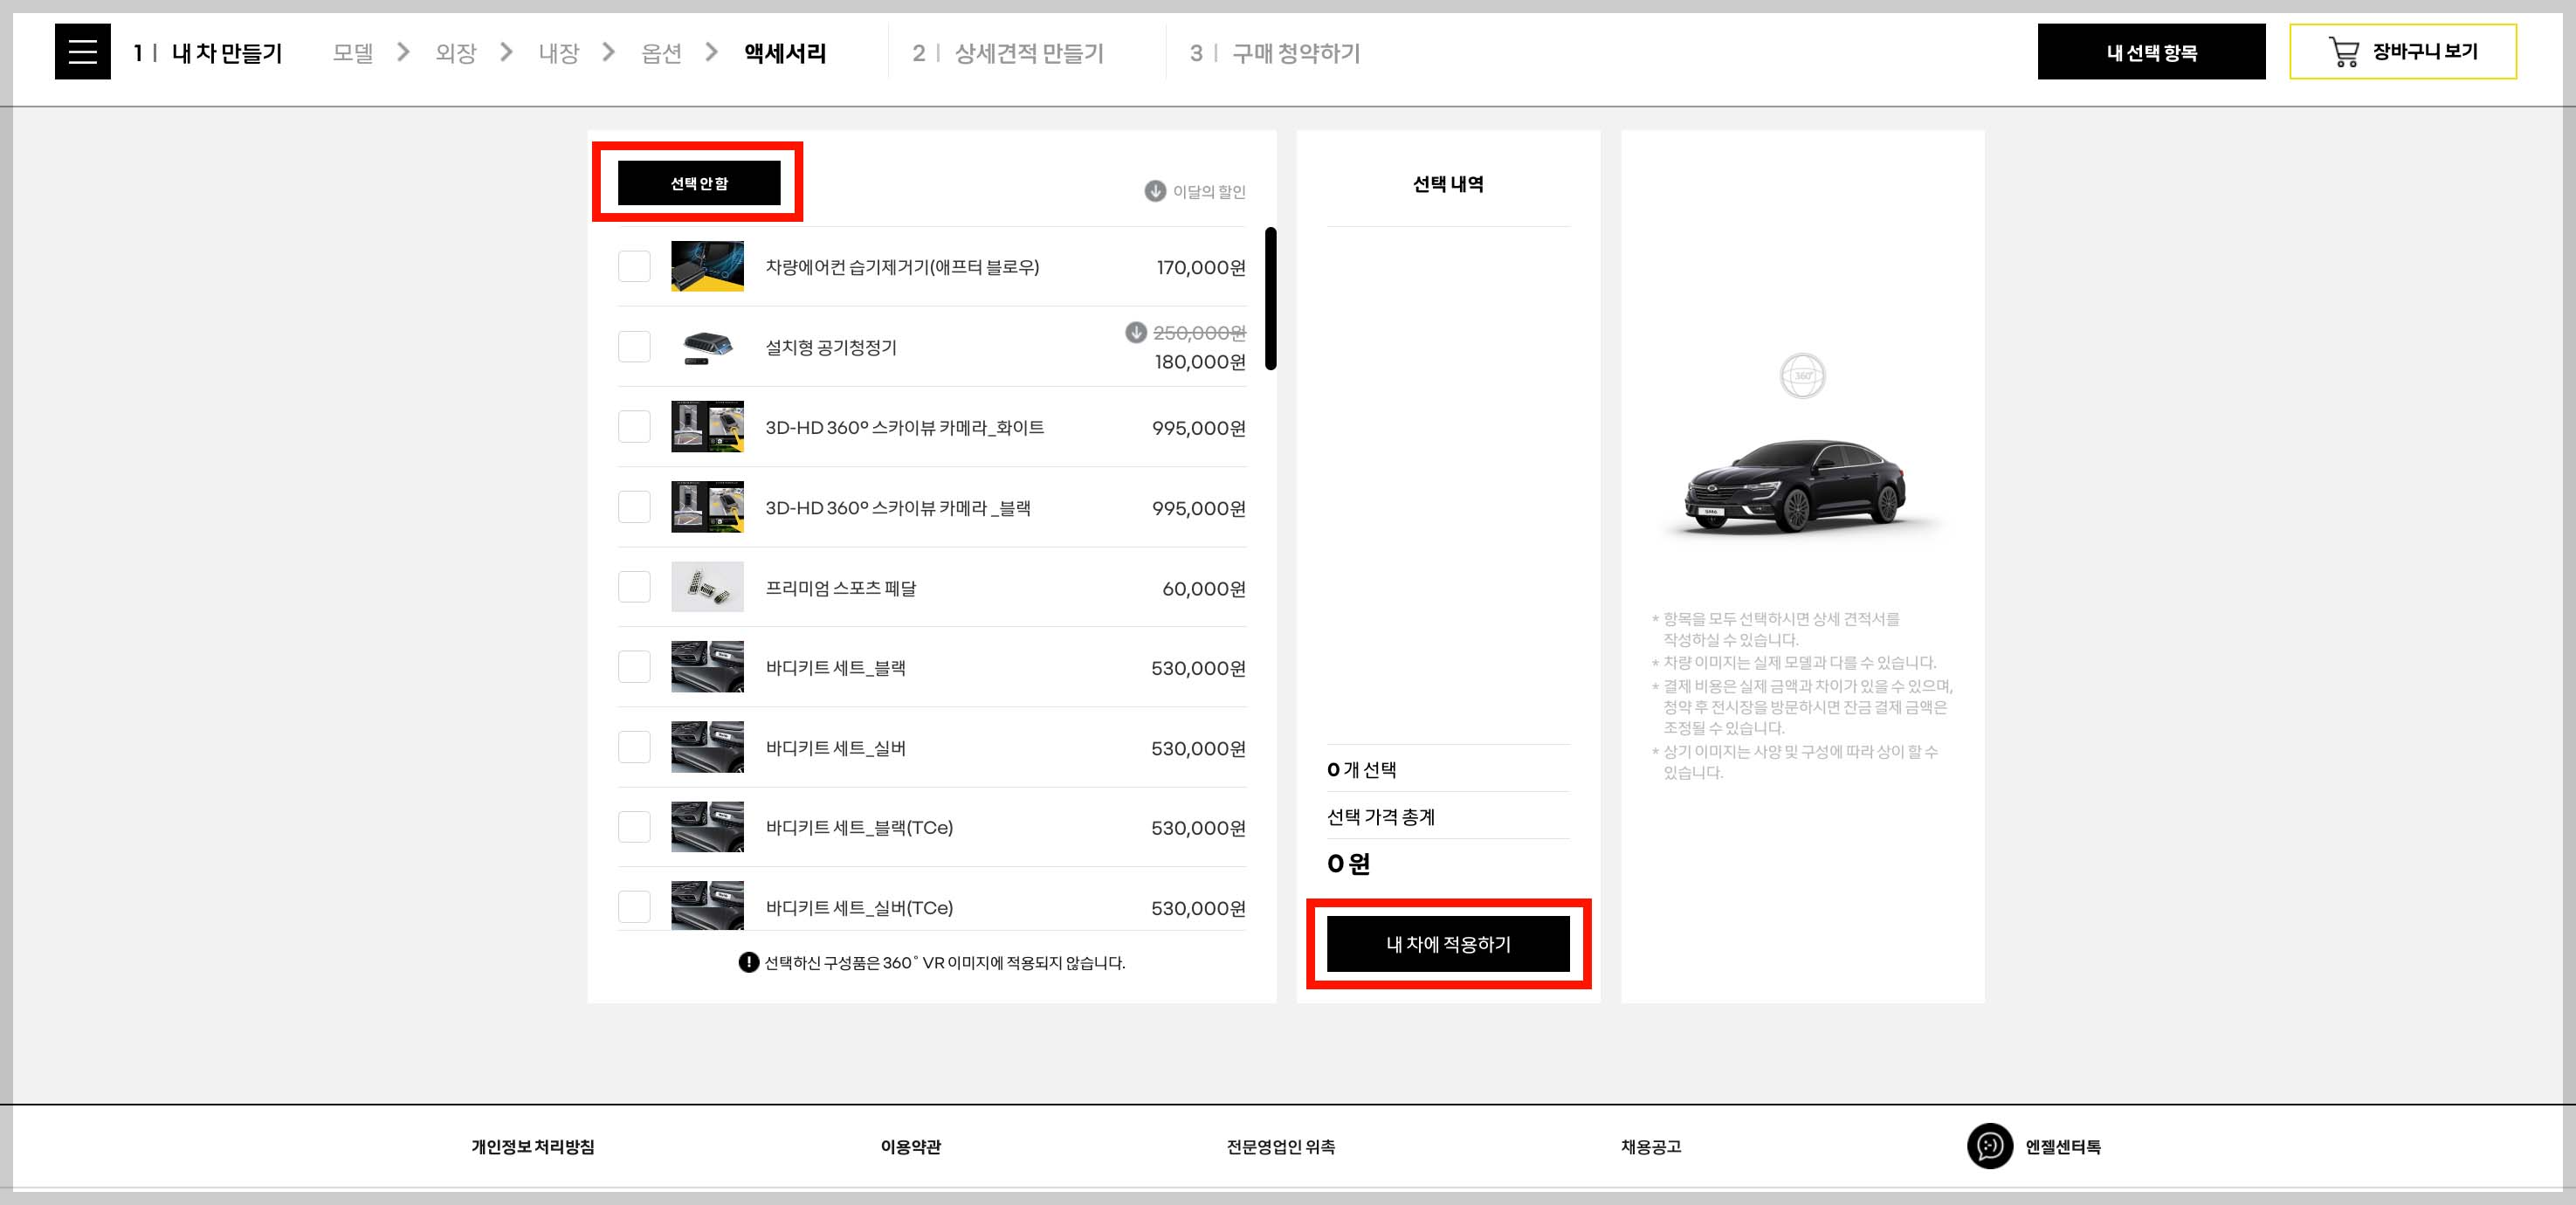2576x1205 pixels.
Task: Click the 360 degree view icon
Action: click(x=1802, y=376)
